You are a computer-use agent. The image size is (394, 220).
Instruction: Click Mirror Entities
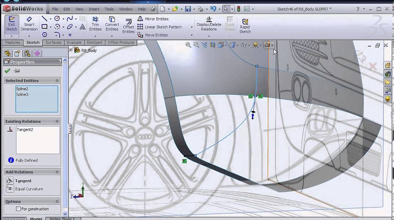click(153, 19)
